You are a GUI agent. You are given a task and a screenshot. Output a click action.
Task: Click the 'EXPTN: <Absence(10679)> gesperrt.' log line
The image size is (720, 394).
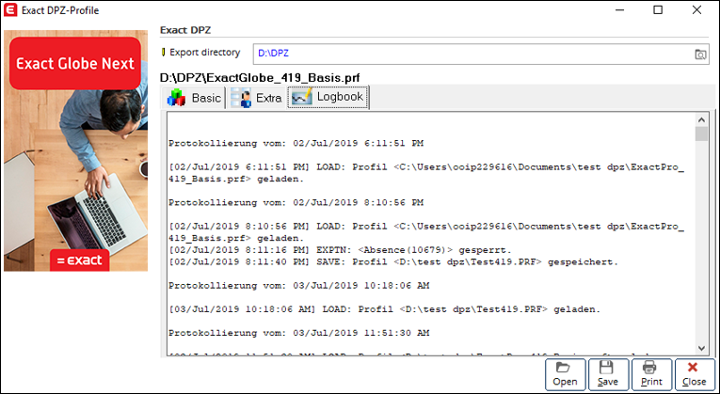340,250
